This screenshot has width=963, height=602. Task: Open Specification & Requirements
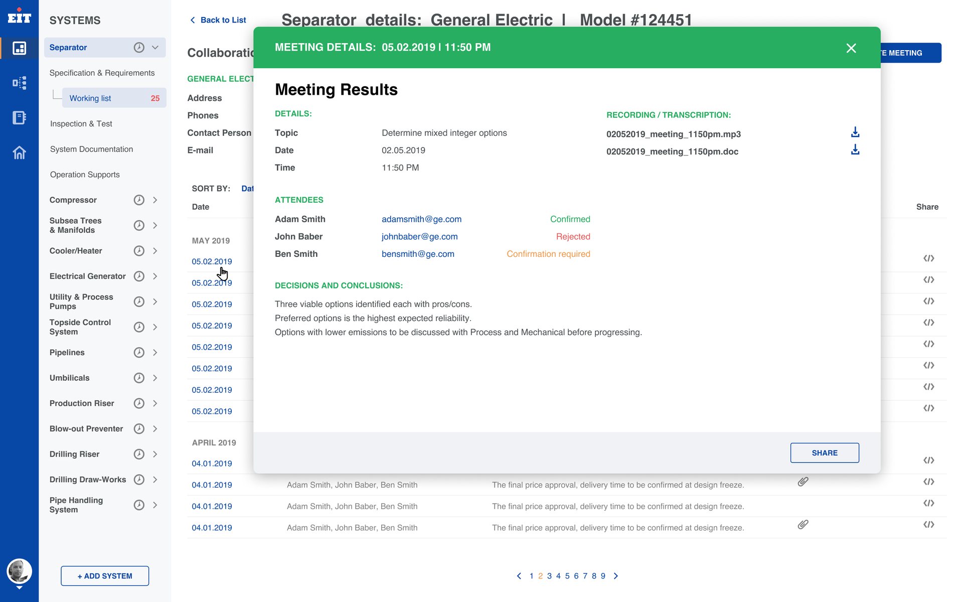(x=102, y=73)
